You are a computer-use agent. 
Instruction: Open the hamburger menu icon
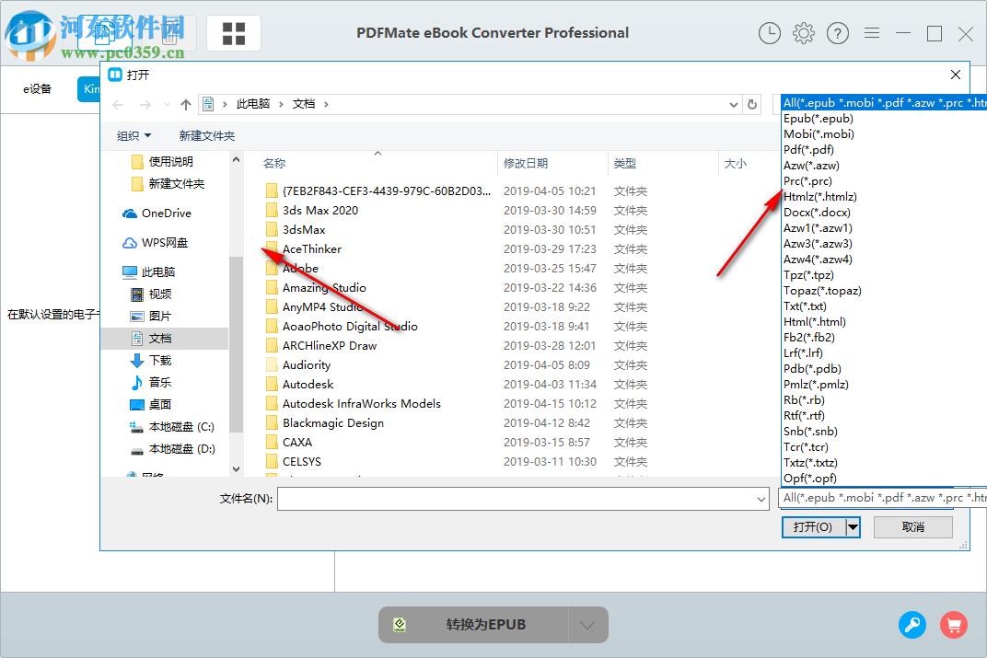[x=872, y=33]
